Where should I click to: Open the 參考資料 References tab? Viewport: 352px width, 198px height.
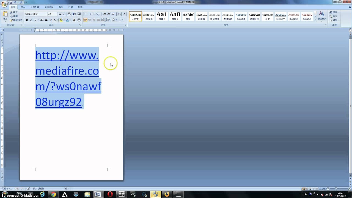[49, 7]
